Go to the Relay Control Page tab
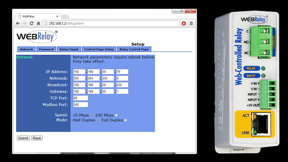288x162 pixels. (134, 49)
